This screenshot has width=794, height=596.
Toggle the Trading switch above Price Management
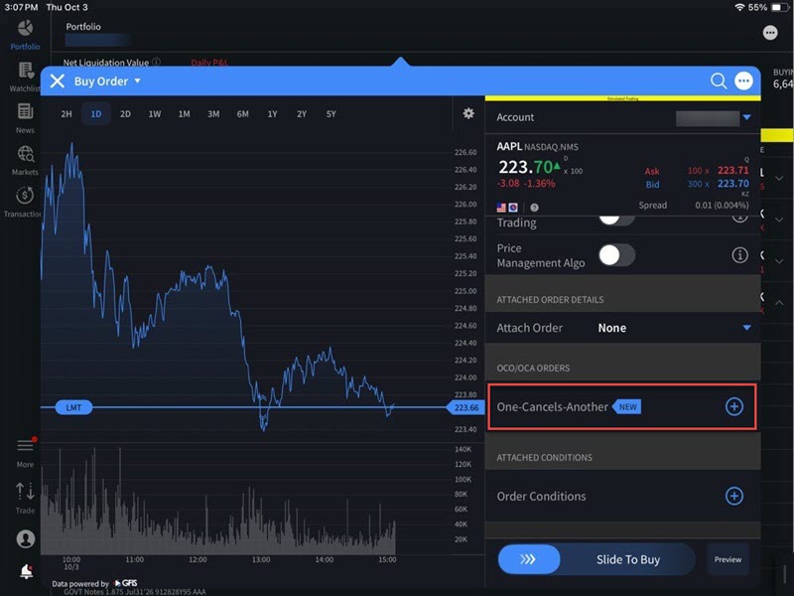[x=616, y=216]
